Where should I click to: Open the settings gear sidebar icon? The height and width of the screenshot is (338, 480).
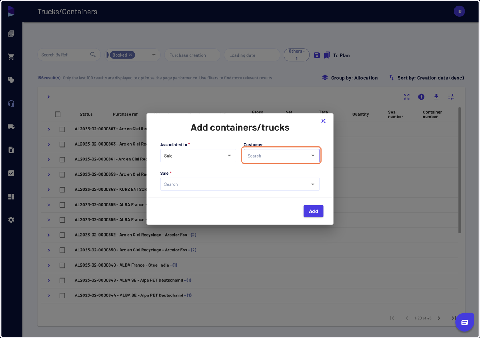(x=11, y=220)
